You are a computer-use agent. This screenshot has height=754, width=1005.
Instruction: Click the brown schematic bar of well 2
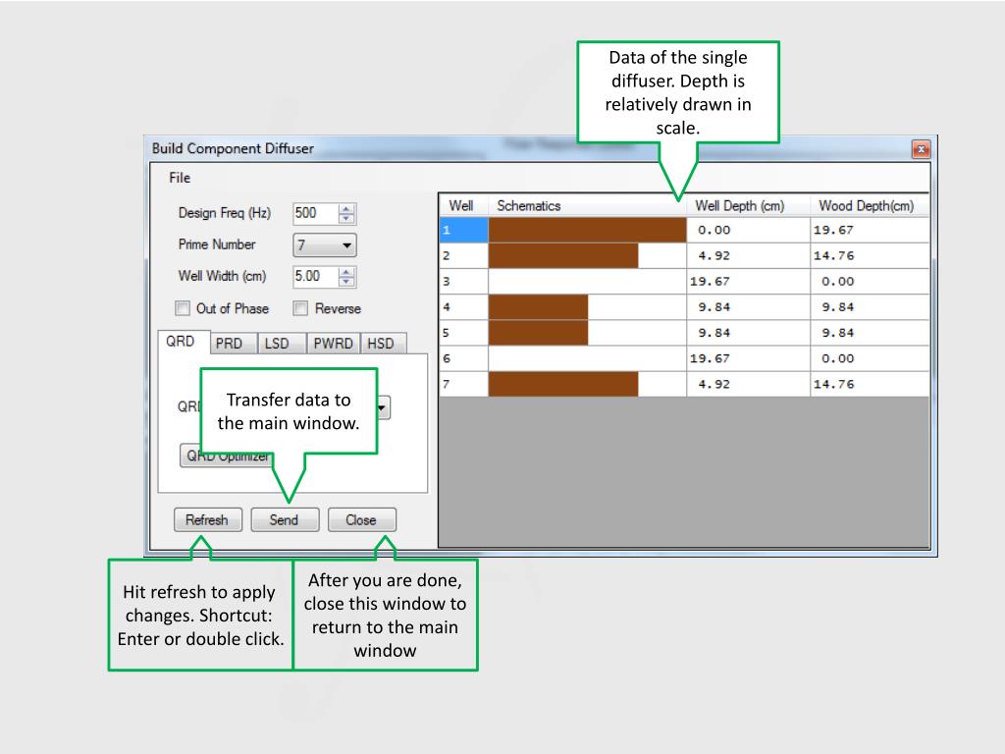(x=563, y=256)
